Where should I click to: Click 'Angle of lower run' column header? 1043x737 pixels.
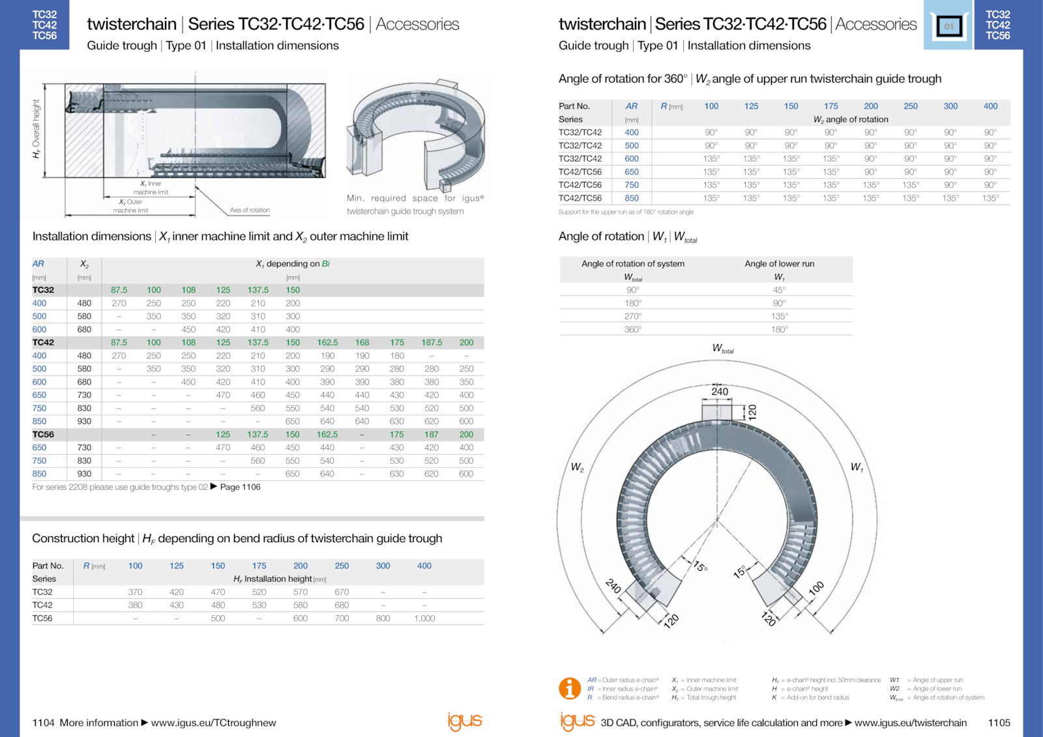coord(780,264)
